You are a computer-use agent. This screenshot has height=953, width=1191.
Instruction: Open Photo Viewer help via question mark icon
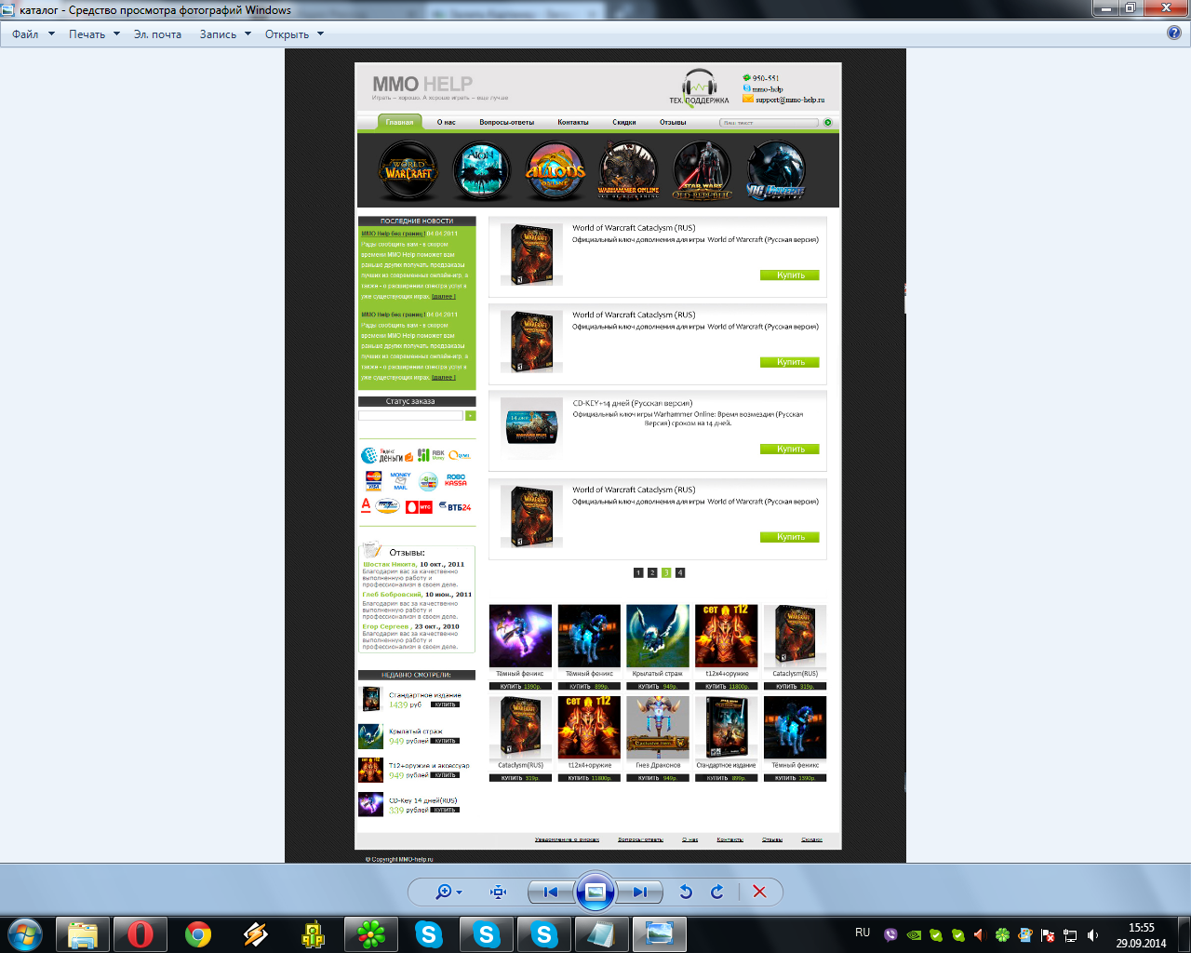(1174, 33)
